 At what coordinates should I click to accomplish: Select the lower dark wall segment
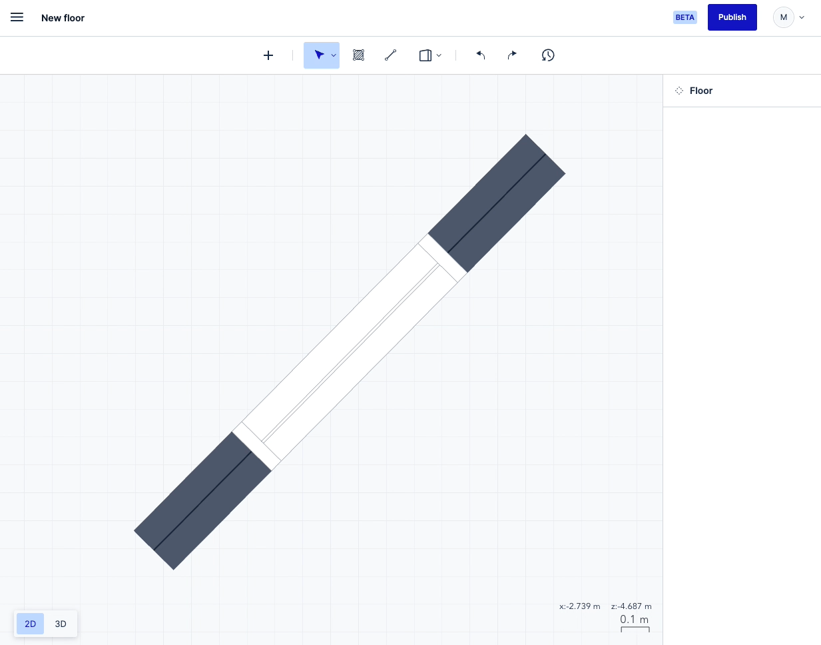coord(202,500)
